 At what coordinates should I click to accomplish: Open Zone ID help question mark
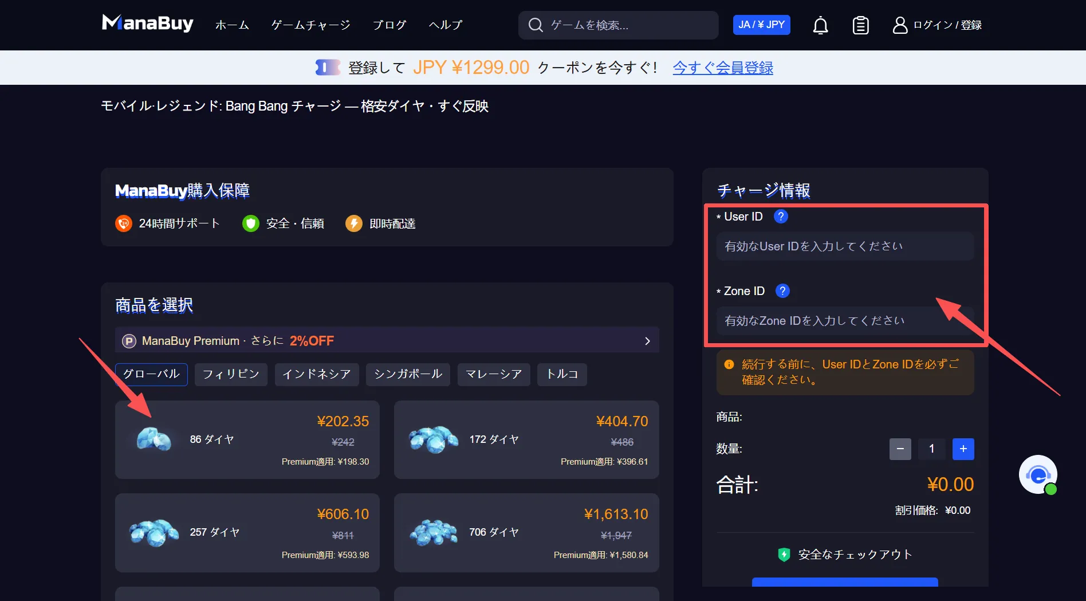tap(782, 291)
